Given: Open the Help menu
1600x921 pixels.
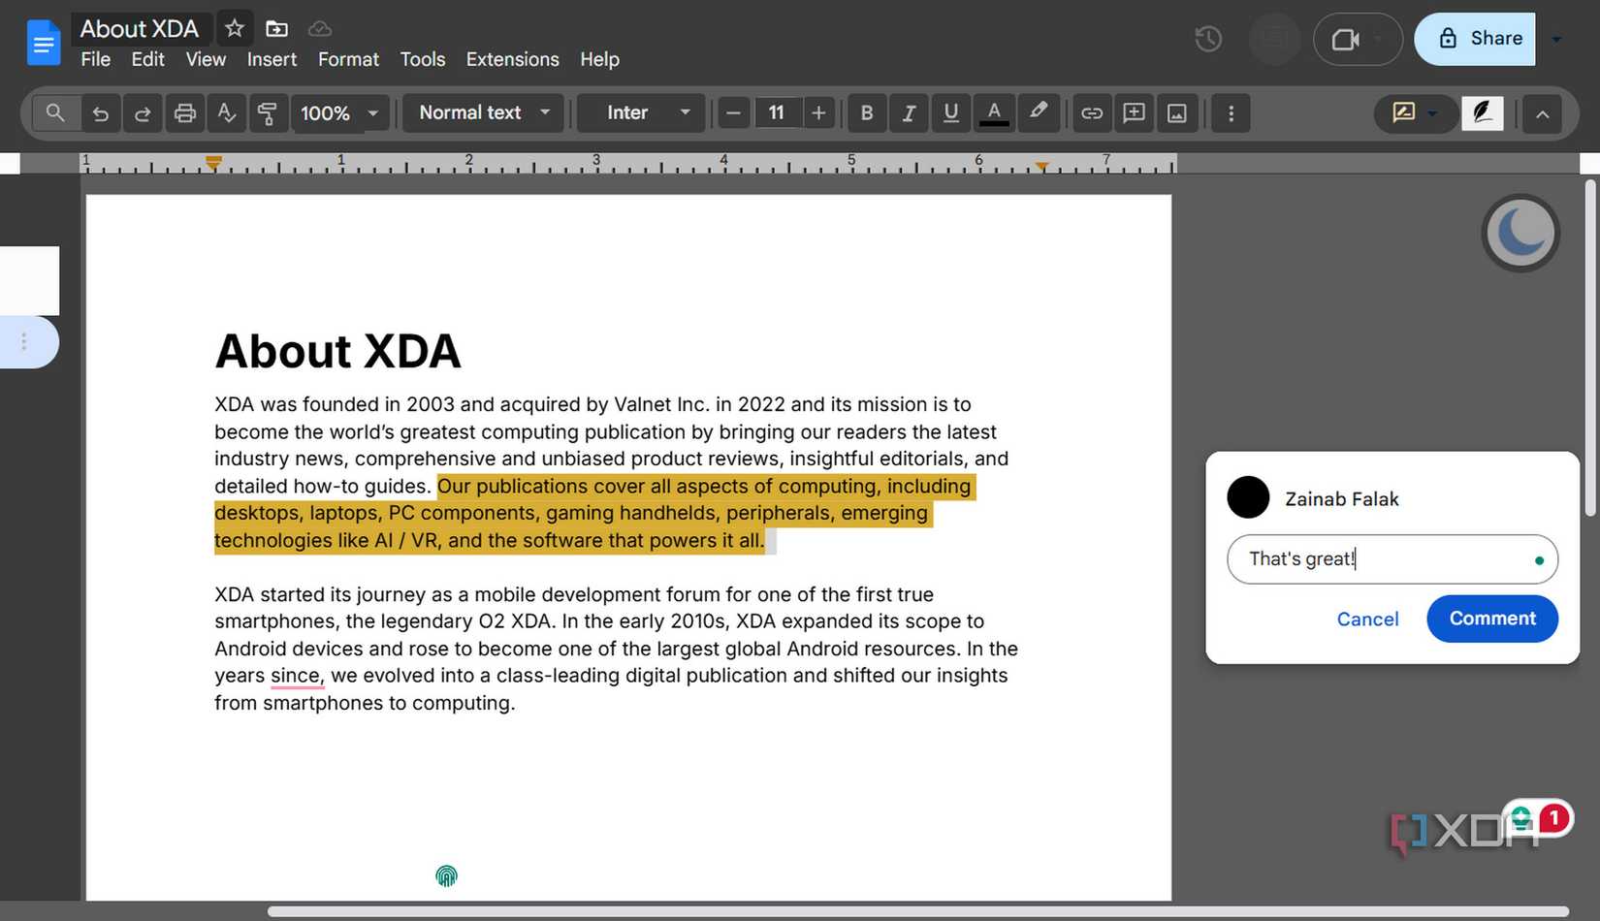Looking at the screenshot, I should point(599,59).
